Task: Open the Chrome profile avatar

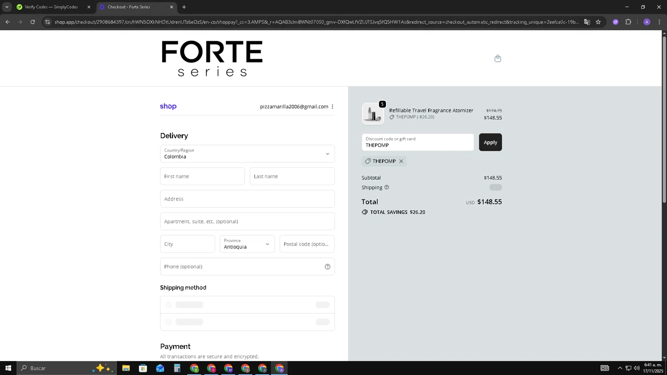Action: 647,22
